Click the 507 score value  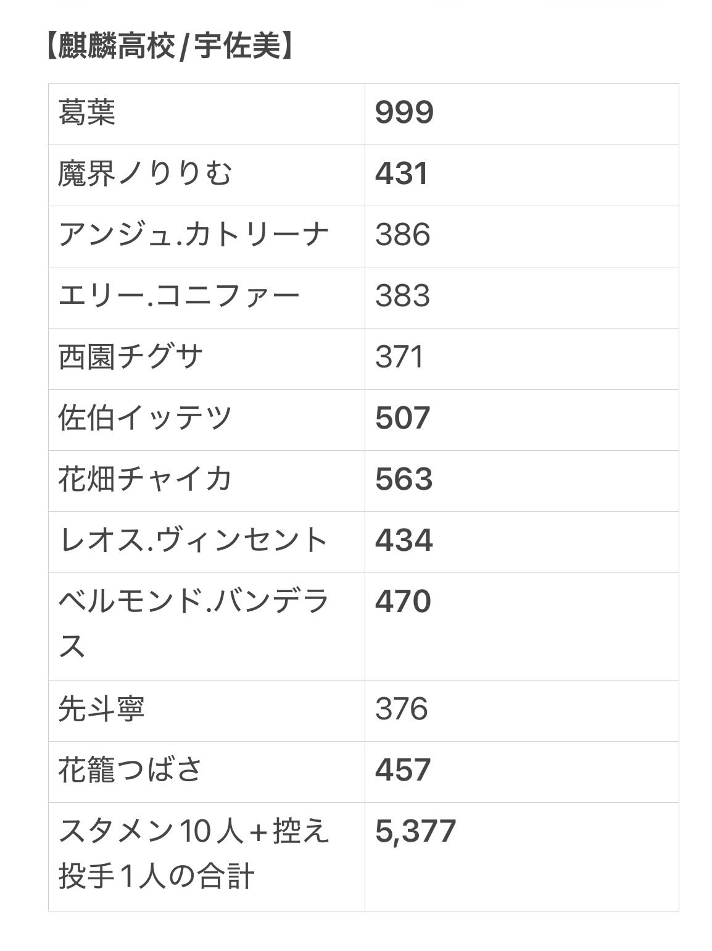point(402,418)
